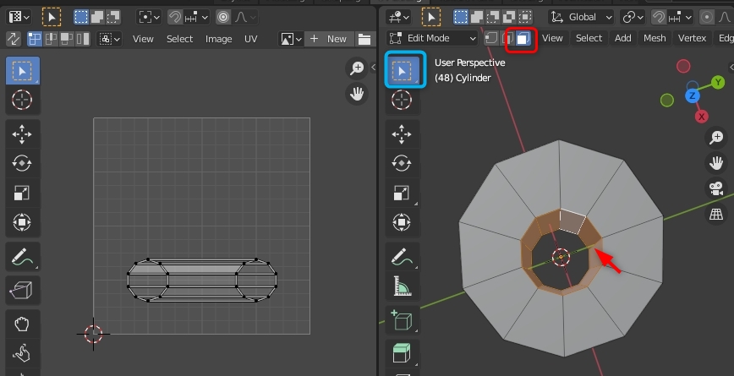Select the Measure tool in 3D viewport
Image resolution: width=734 pixels, height=376 pixels.
click(x=402, y=286)
